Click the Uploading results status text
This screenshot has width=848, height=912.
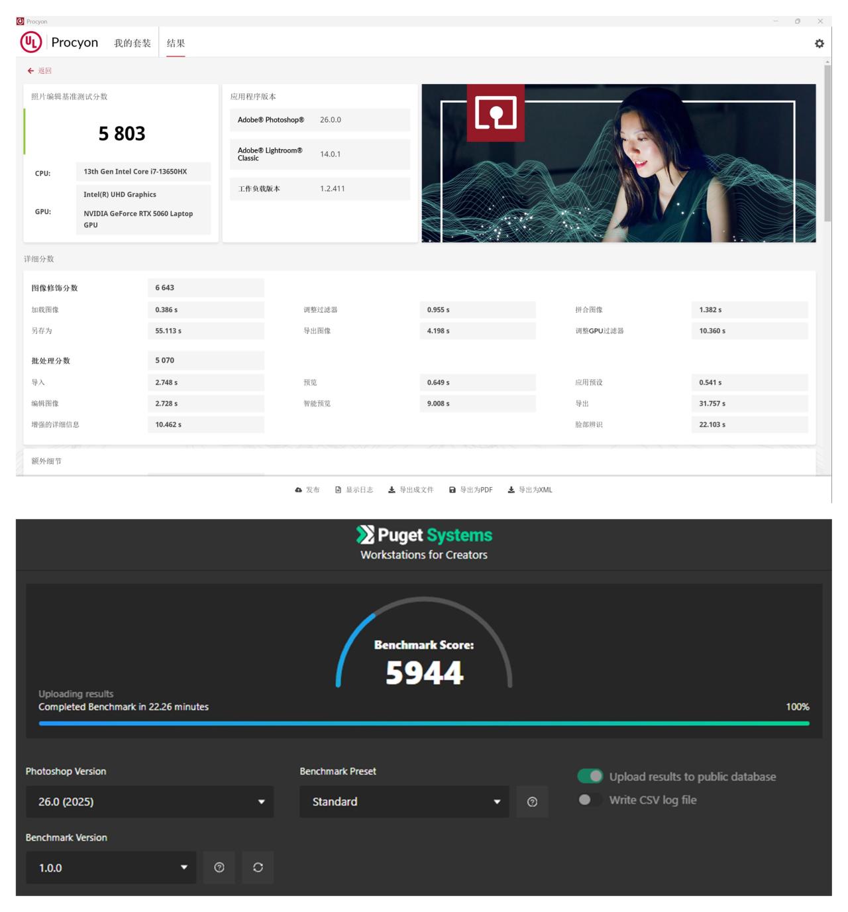pos(76,694)
